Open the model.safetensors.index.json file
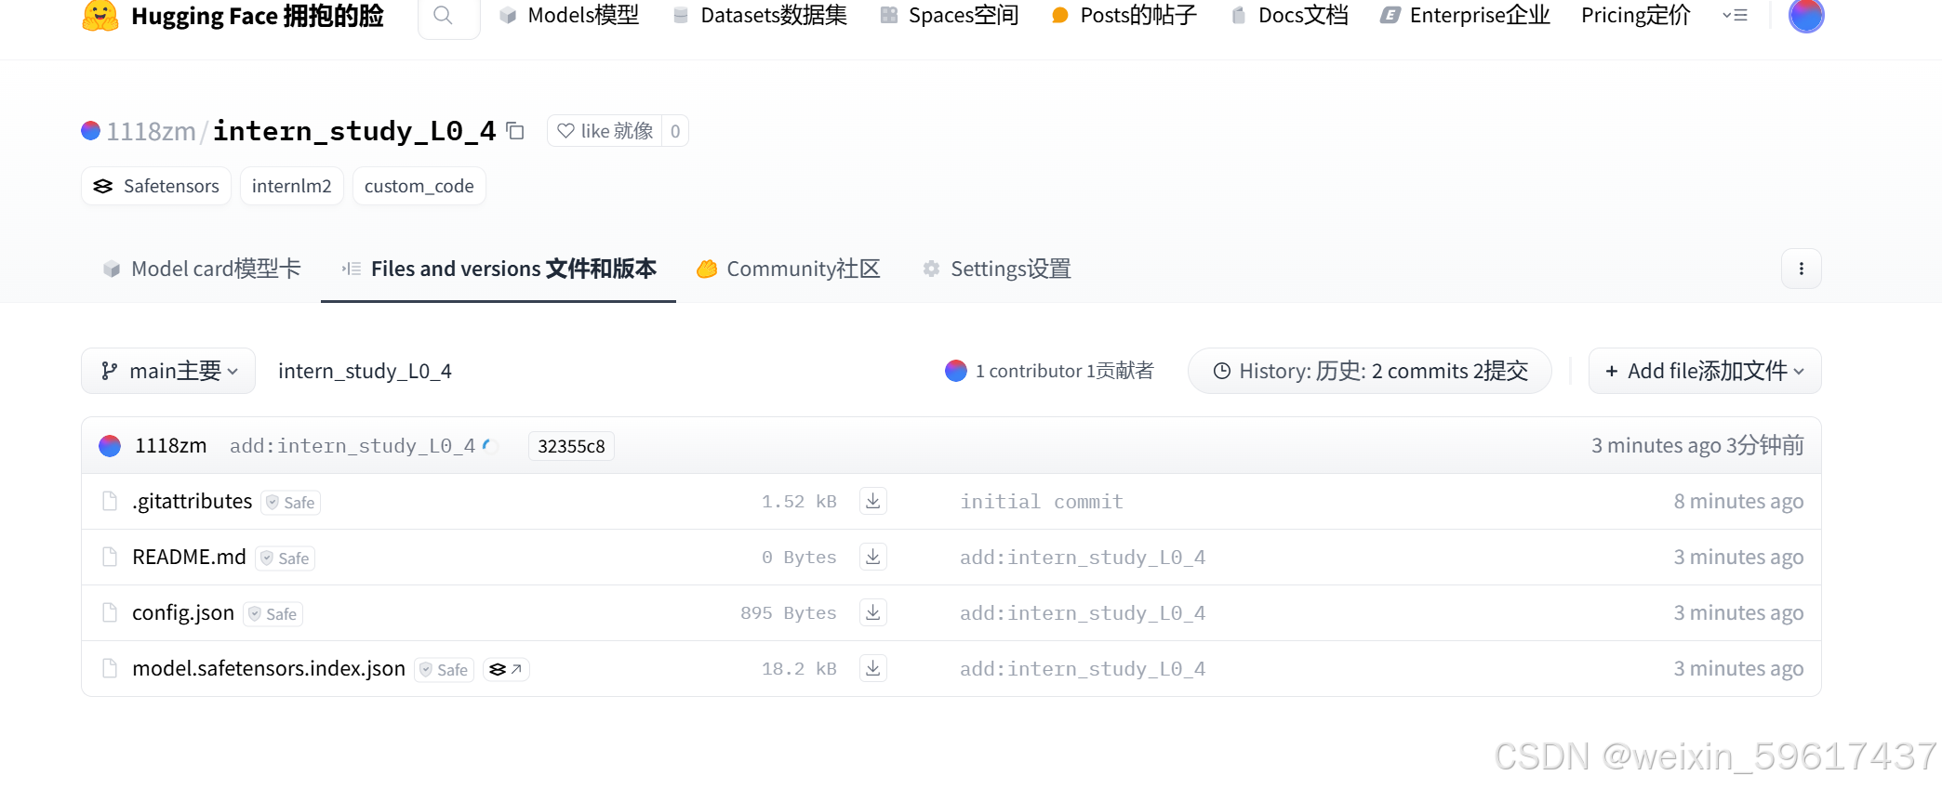 pyautogui.click(x=269, y=668)
